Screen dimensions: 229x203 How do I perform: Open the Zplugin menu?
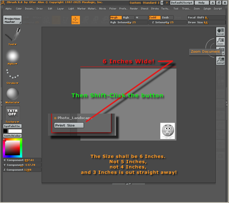point(207,9)
